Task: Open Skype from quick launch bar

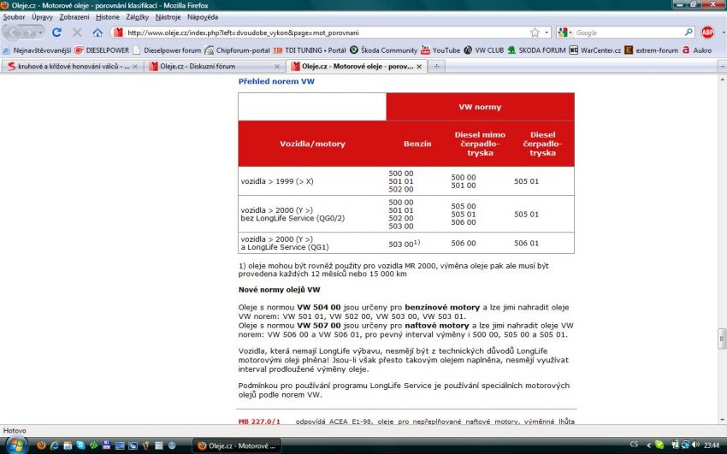Action: (x=80, y=445)
